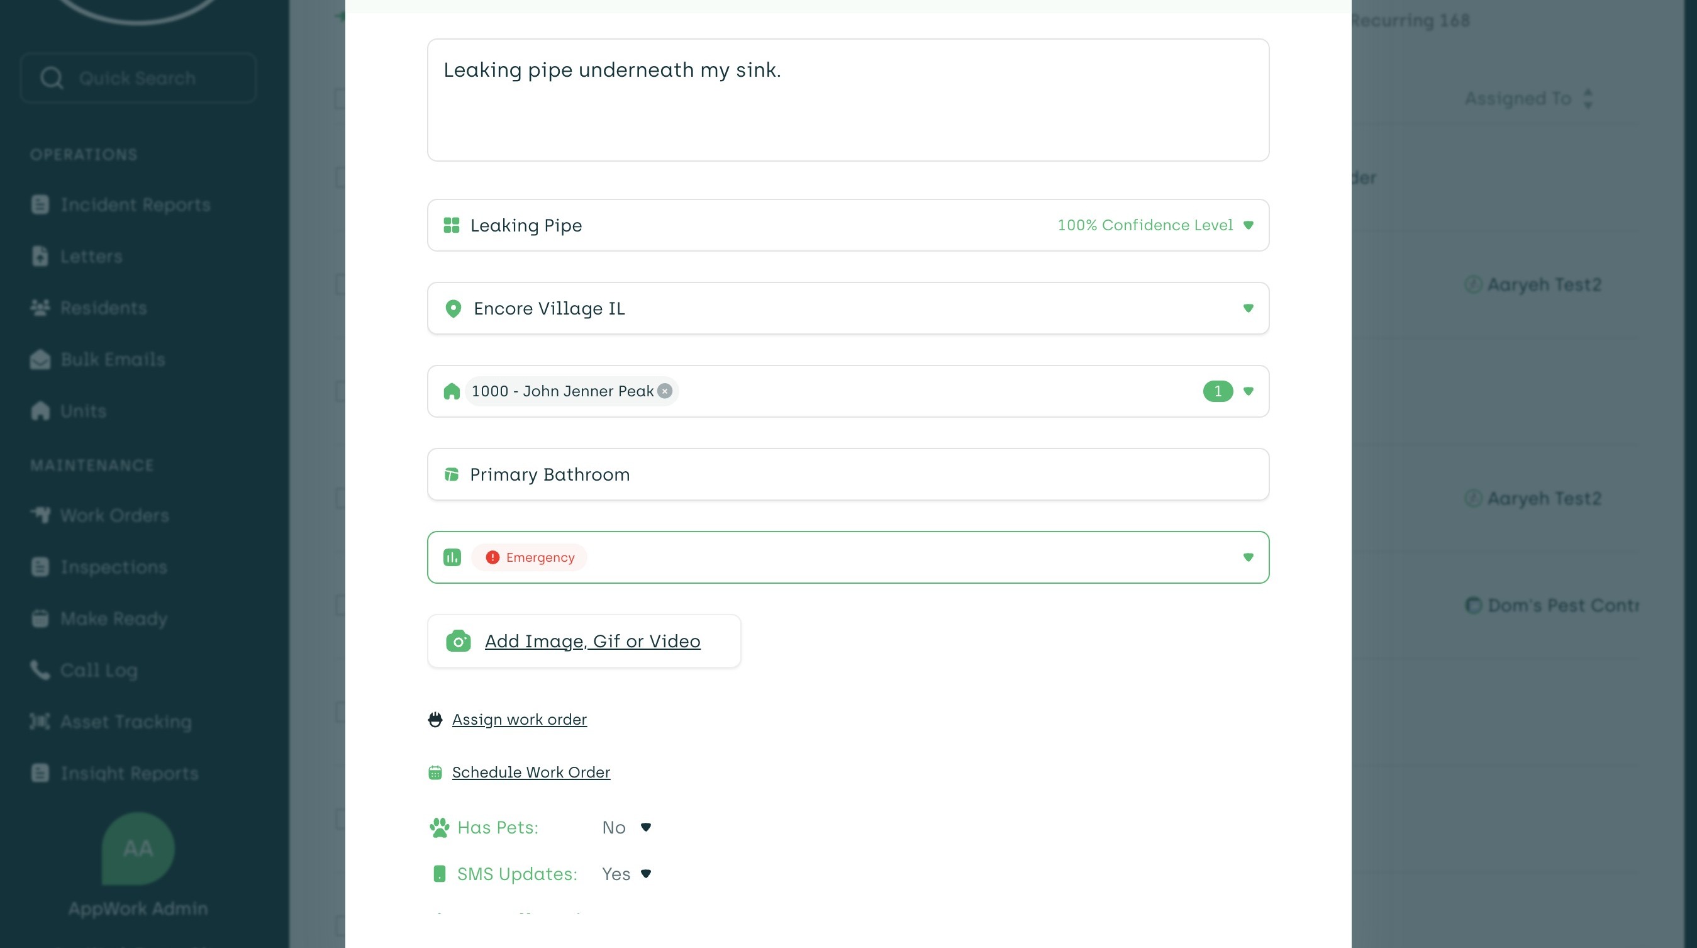Click the paw icon next to Has Pets
The width and height of the screenshot is (1697, 948).
click(440, 827)
